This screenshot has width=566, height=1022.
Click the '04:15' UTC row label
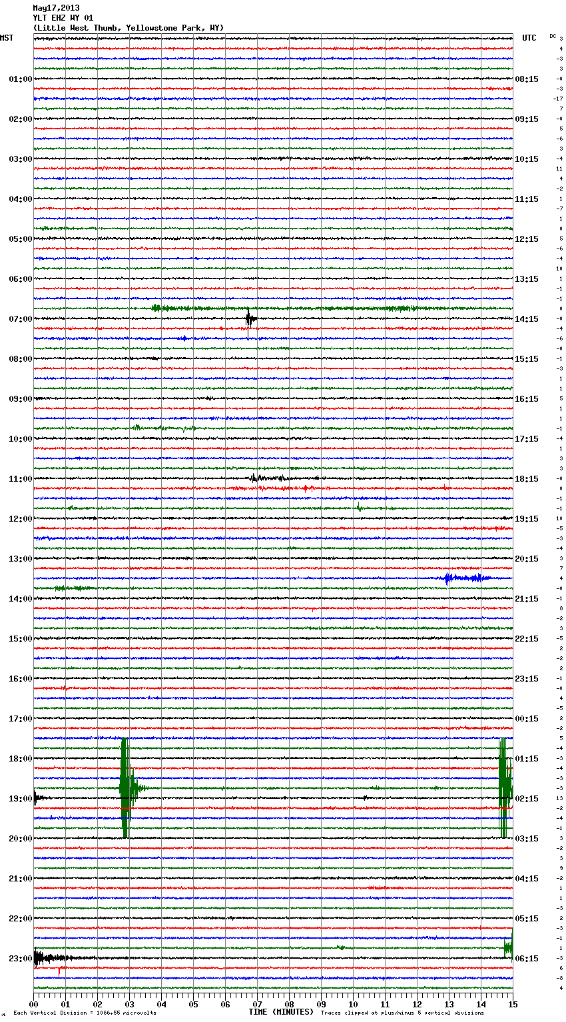tap(527, 879)
